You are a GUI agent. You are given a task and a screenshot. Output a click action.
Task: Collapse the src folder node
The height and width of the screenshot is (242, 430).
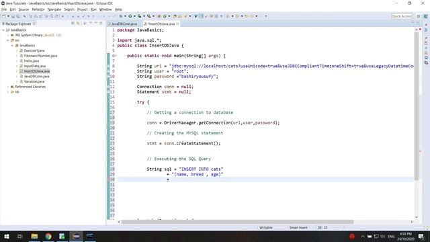point(7,40)
